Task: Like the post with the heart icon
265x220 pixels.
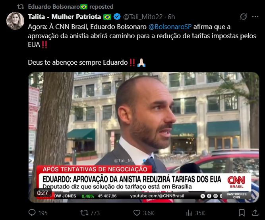Action: 137,213
